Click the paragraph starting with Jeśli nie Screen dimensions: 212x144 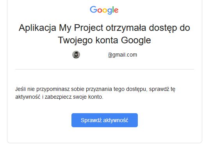pyautogui.click(x=95, y=93)
